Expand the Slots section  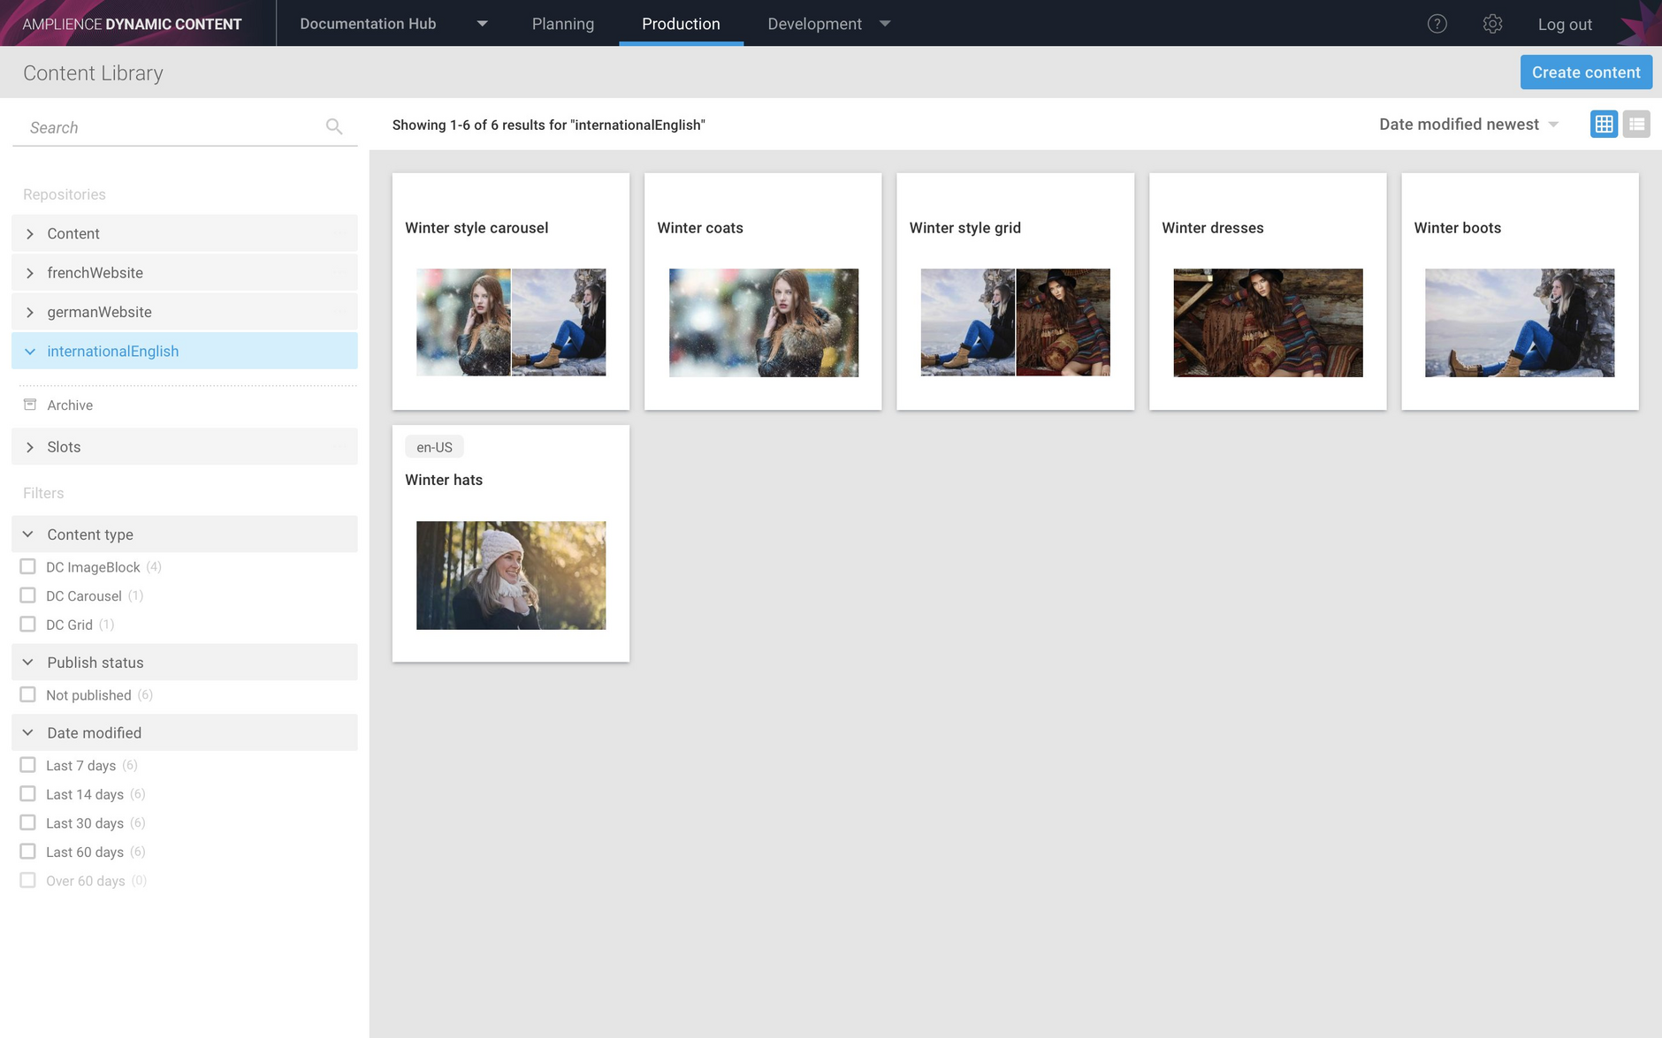[64, 446]
